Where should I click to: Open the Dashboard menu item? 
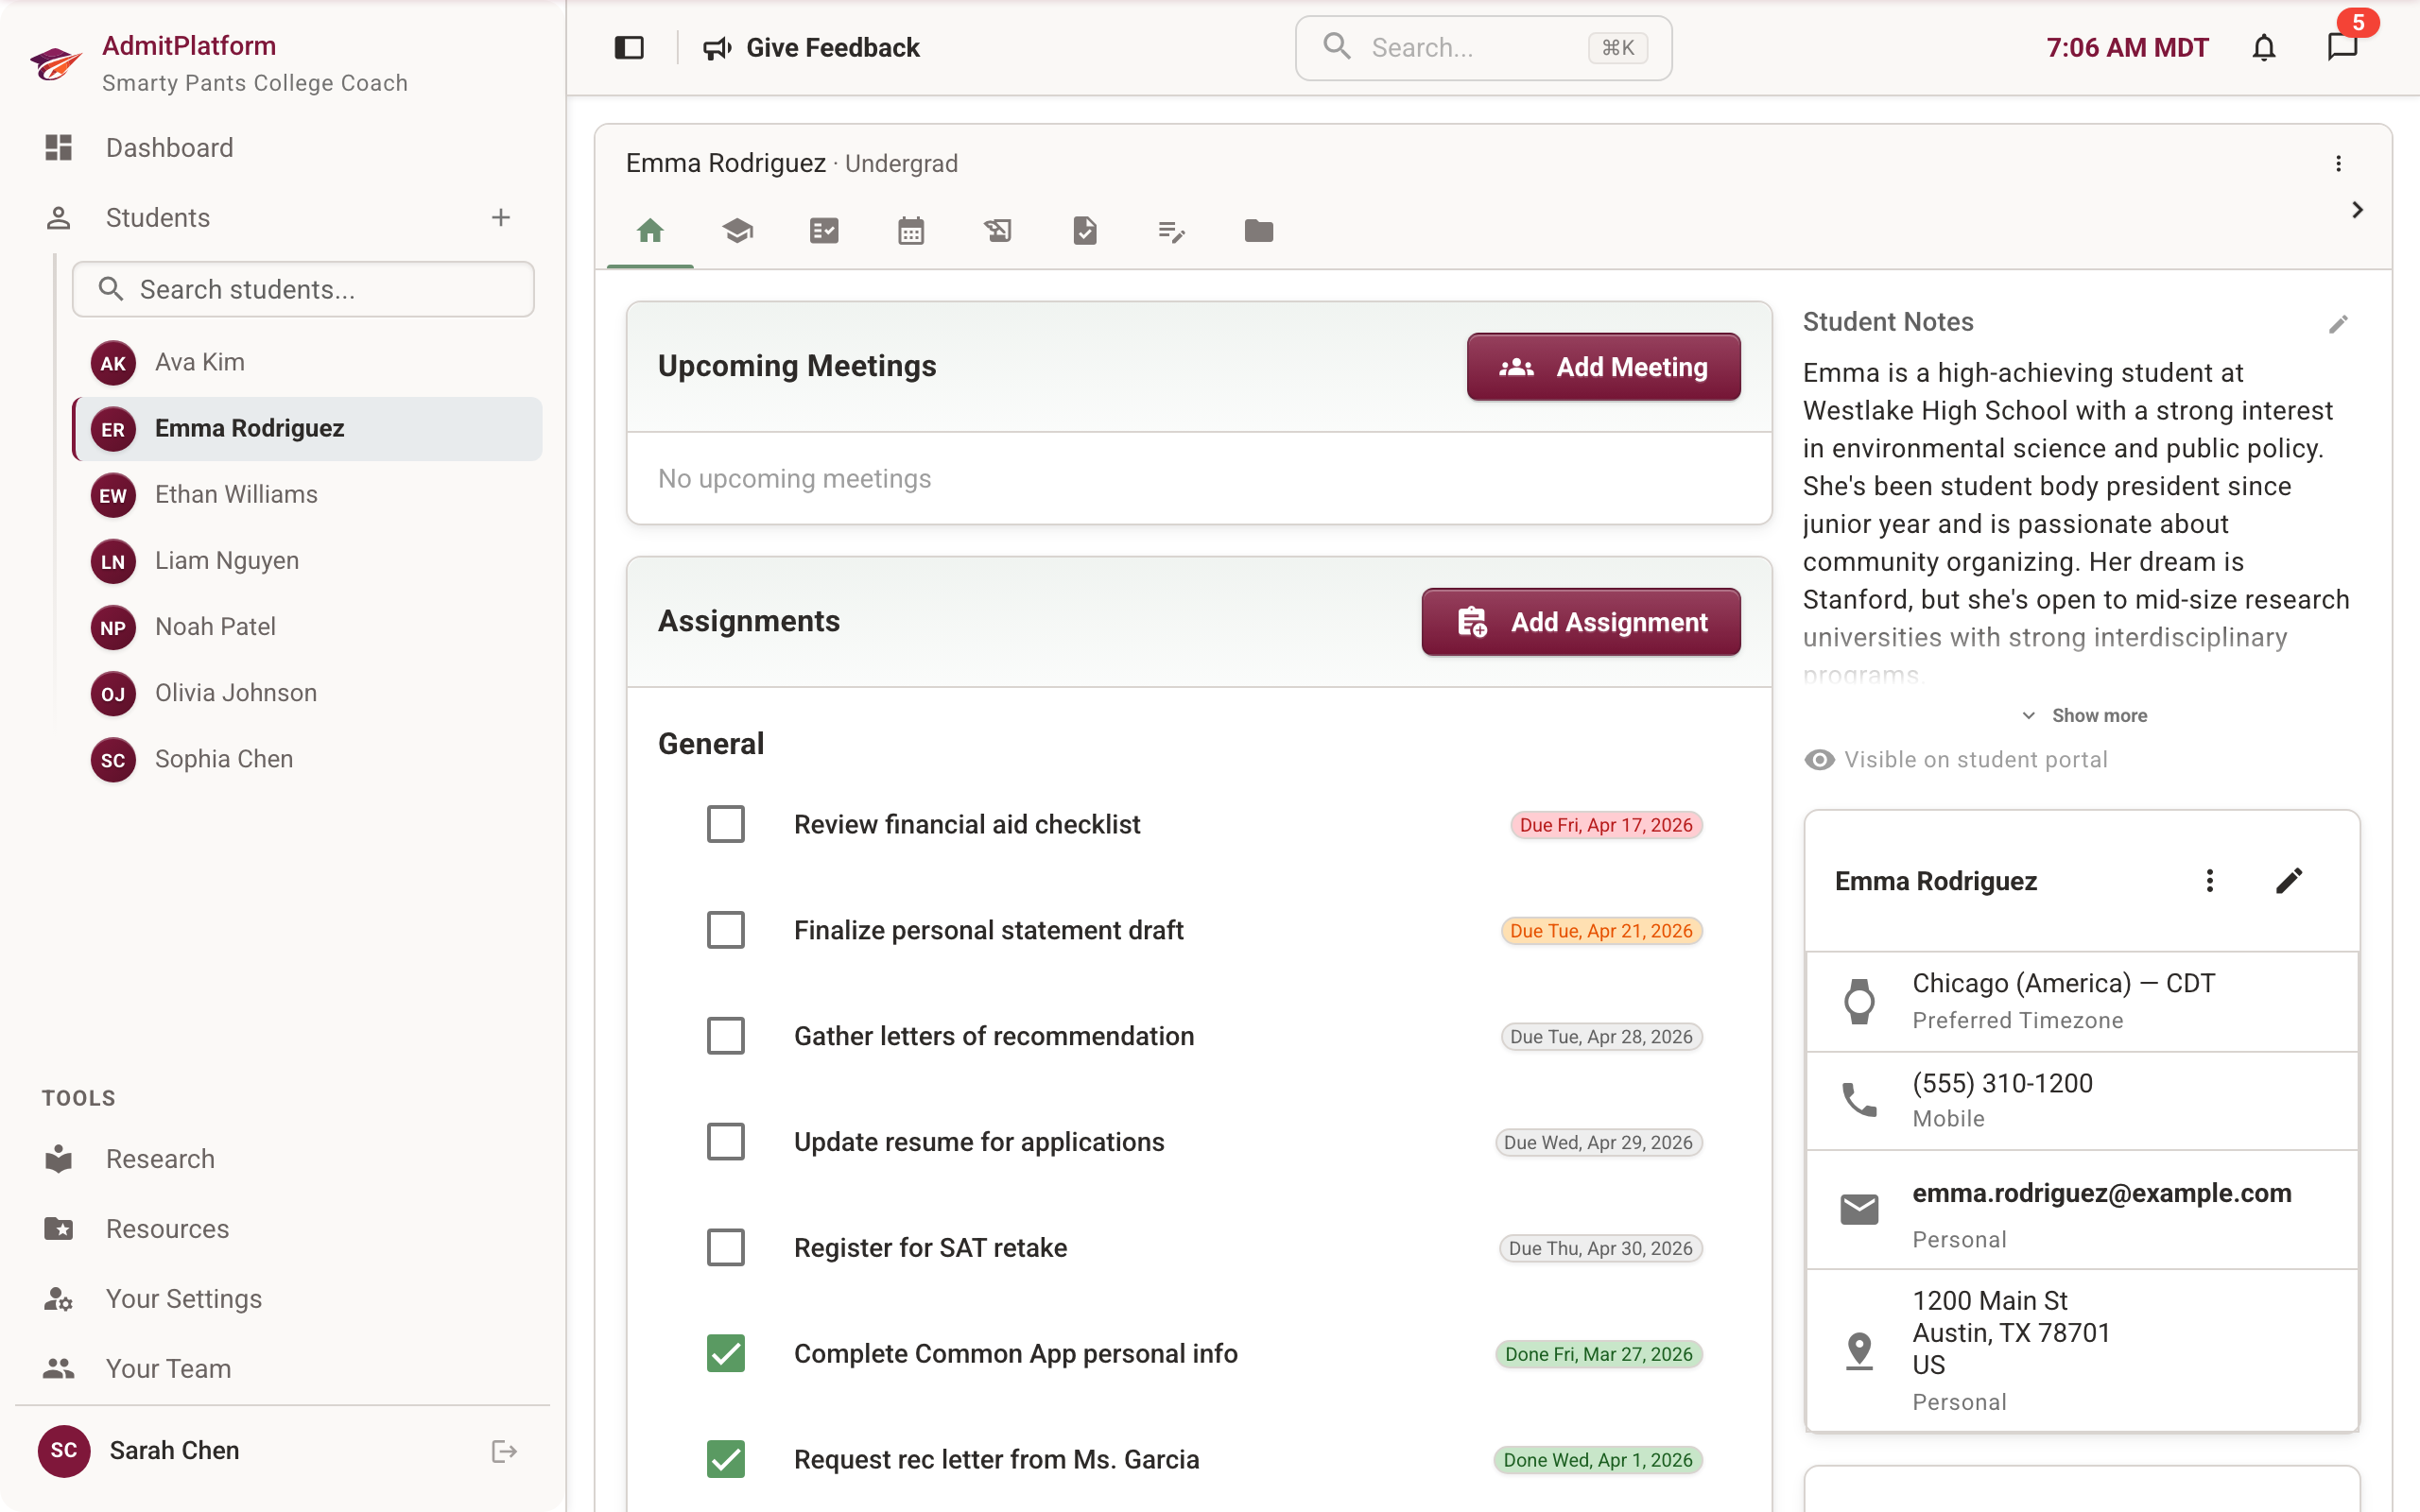(x=169, y=147)
